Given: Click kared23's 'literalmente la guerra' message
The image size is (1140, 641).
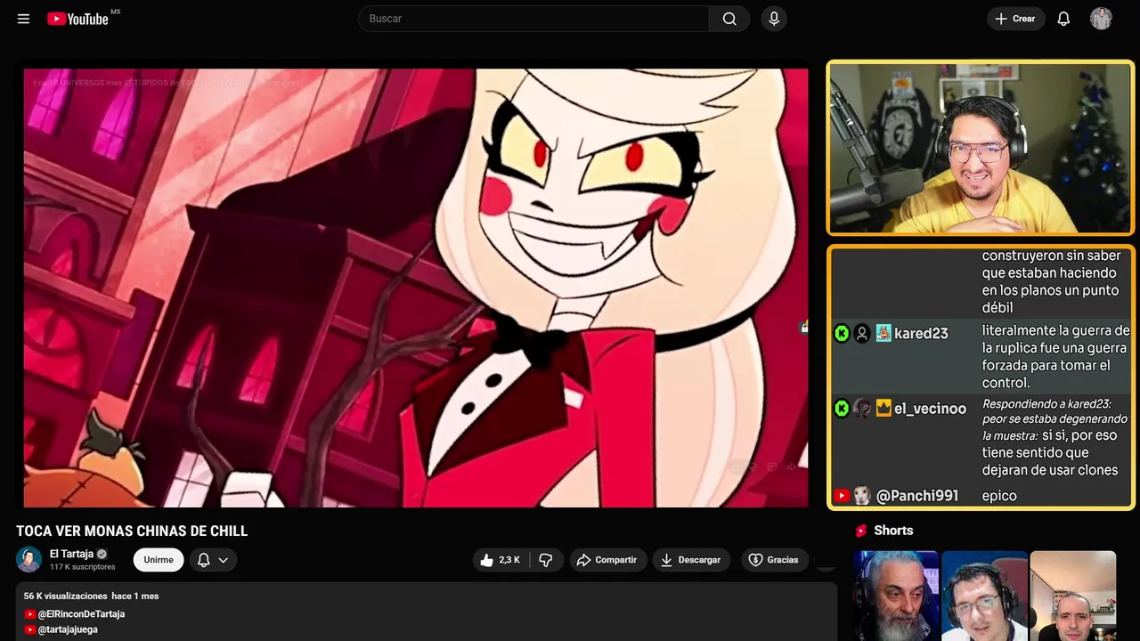Looking at the screenshot, I should 1055,357.
